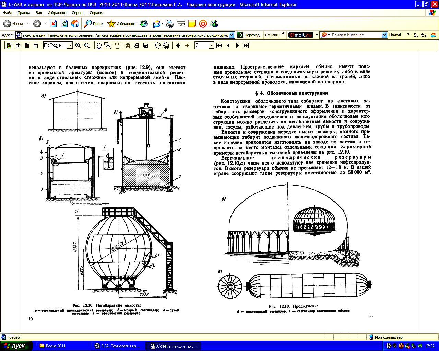Viewport: 439px width, 351px height.
Task: Open the Сервис menu
Action: pos(78,13)
